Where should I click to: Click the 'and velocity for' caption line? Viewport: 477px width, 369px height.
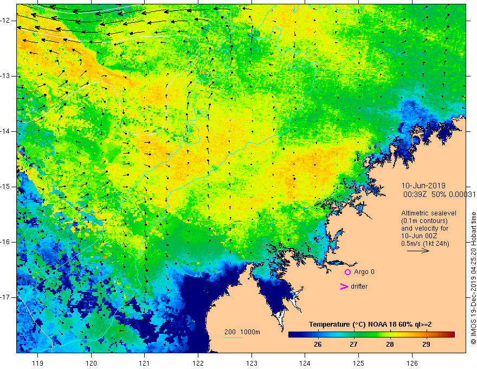pyautogui.click(x=424, y=228)
